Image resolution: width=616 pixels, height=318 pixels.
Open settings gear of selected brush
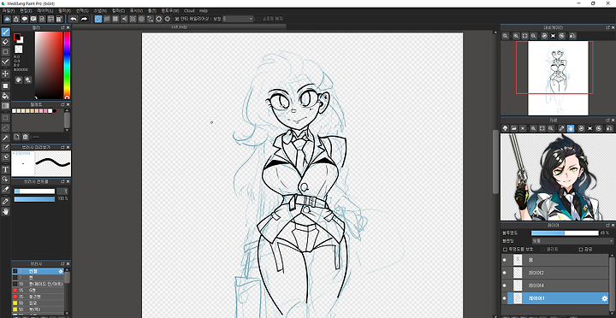(61, 271)
